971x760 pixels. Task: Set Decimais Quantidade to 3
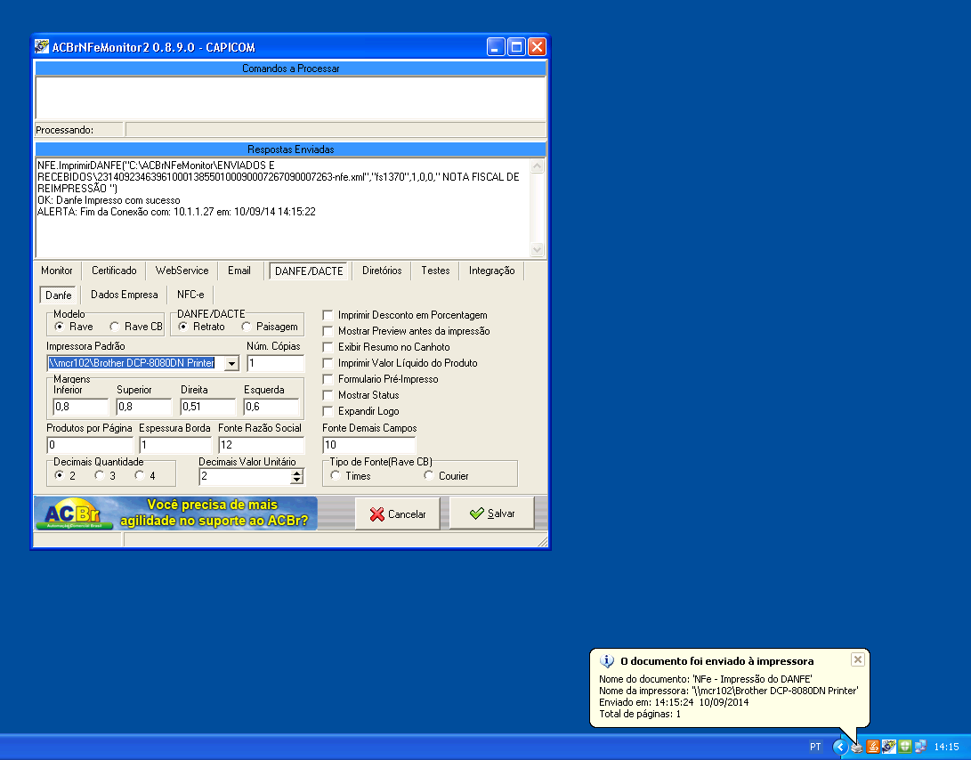tap(99, 475)
